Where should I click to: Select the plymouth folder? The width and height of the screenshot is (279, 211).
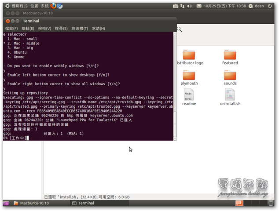click(x=189, y=77)
